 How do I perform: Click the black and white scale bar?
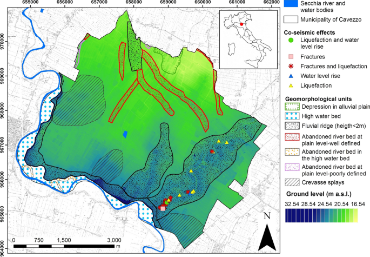pos(64,246)
